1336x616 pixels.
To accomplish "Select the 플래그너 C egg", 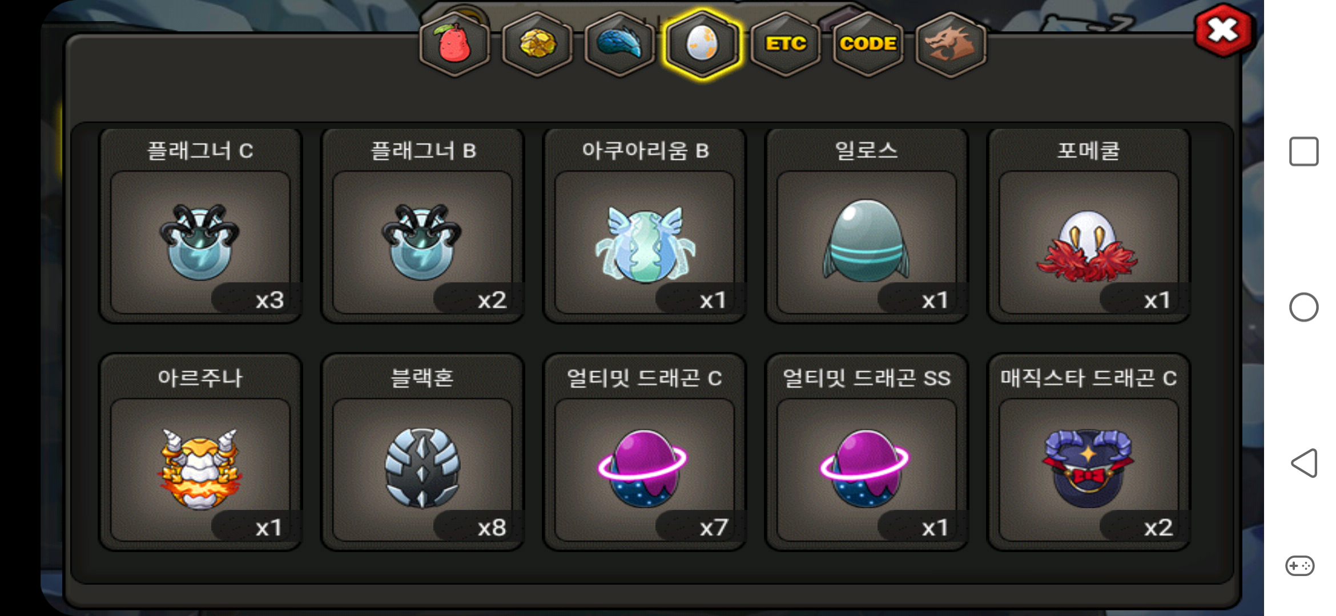I will 200,226.
